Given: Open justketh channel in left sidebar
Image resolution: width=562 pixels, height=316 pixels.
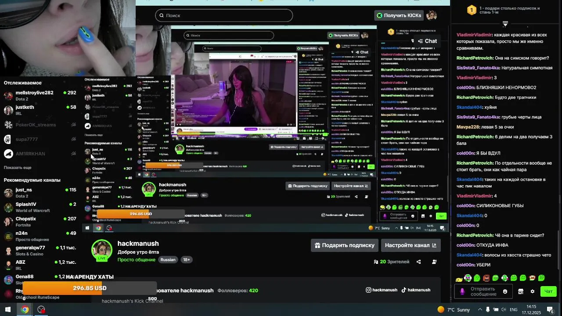Looking at the screenshot, I should click(x=40, y=110).
